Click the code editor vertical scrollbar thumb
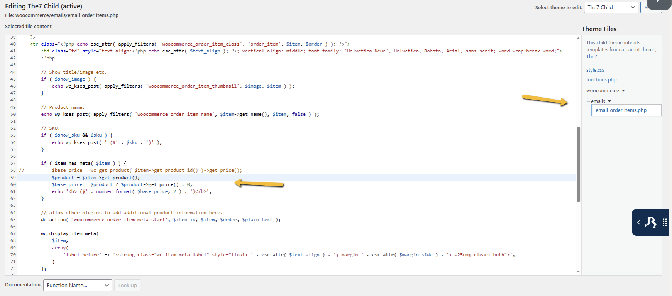 (x=578, y=164)
